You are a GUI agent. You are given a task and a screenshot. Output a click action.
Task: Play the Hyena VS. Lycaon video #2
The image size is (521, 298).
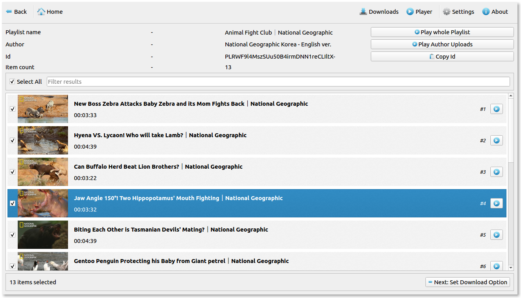pyautogui.click(x=496, y=140)
